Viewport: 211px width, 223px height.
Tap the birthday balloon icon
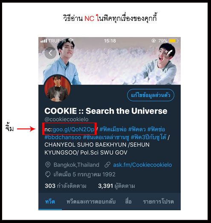click(x=48, y=174)
